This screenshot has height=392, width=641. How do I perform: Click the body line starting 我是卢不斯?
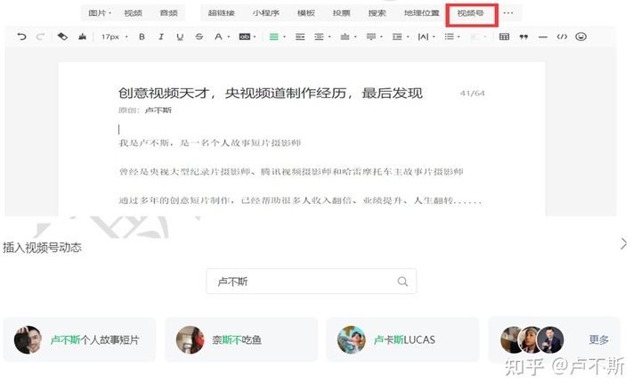[x=210, y=143]
